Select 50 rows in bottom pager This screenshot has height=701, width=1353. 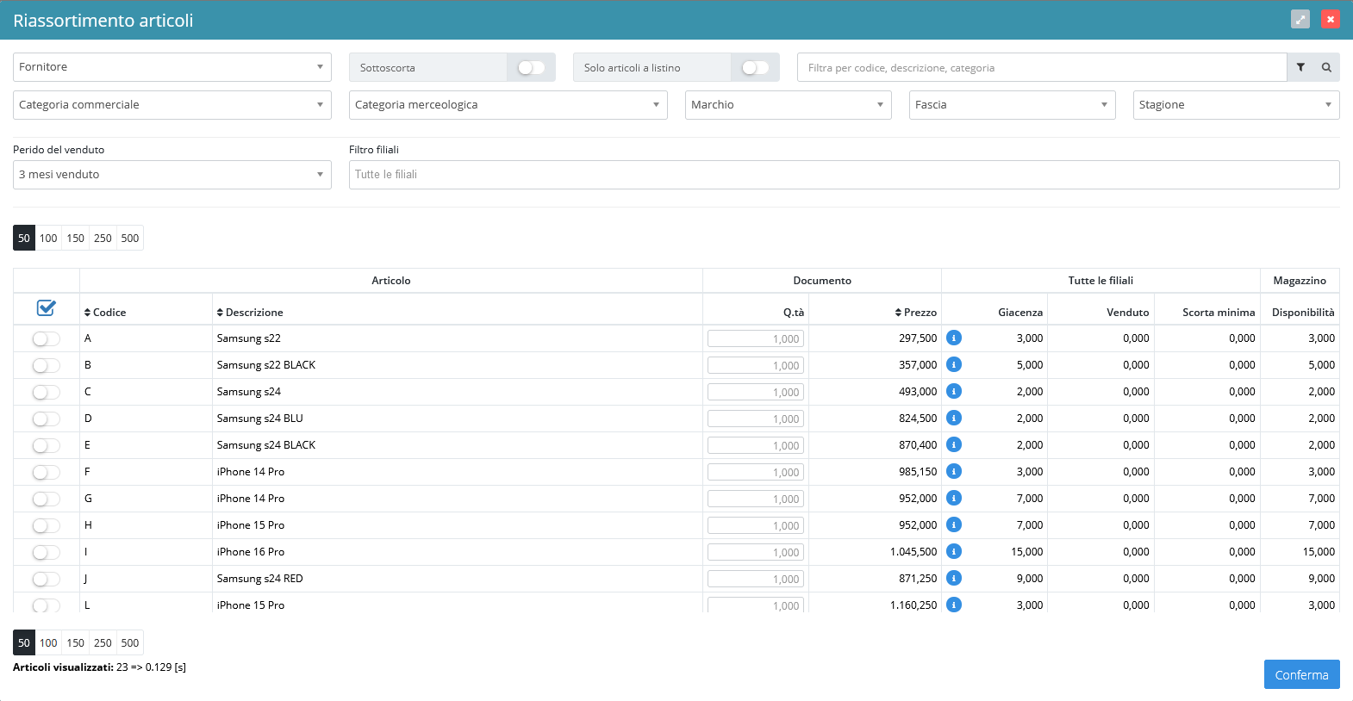pyautogui.click(x=24, y=642)
